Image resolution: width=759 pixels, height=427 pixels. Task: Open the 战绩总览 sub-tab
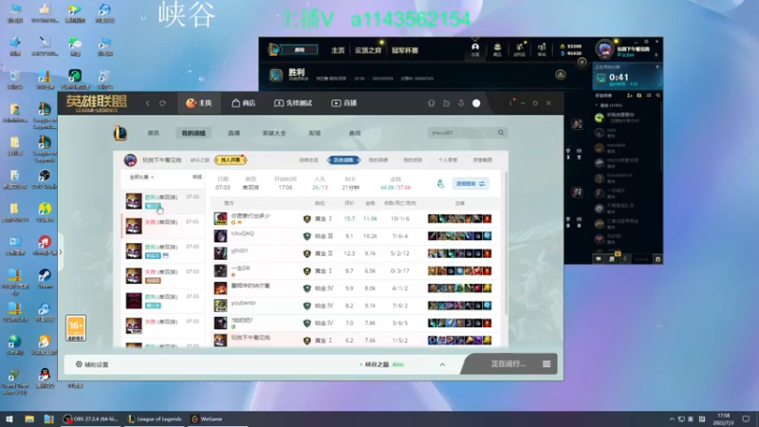tap(308, 159)
